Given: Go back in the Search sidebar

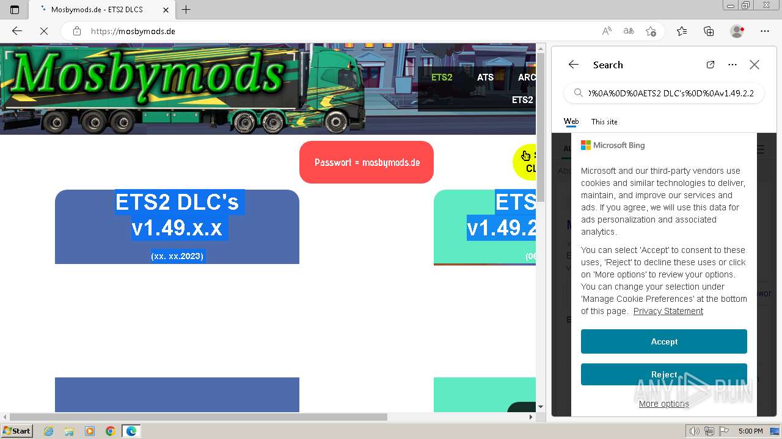Looking at the screenshot, I should (573, 65).
